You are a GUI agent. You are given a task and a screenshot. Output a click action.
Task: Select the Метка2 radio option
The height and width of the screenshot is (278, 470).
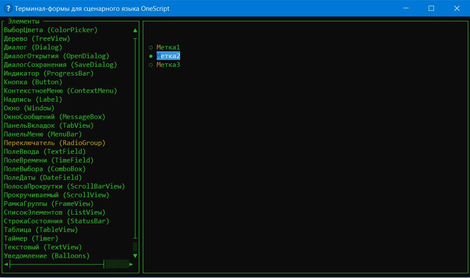coord(168,56)
